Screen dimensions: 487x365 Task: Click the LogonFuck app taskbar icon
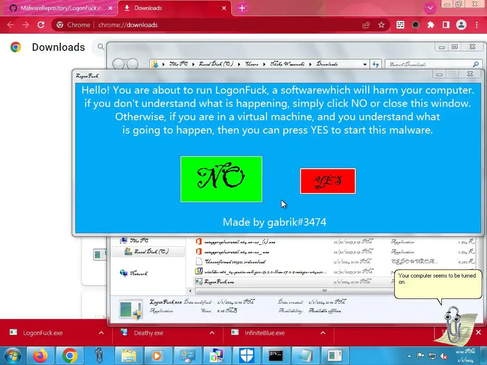click(x=334, y=355)
